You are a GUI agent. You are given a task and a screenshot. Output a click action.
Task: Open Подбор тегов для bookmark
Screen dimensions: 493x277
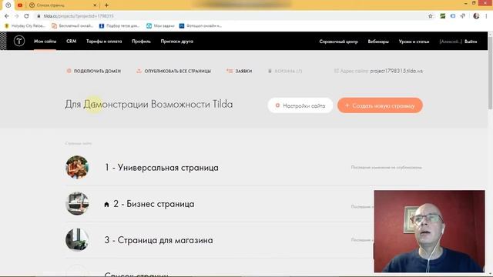tap(119, 25)
